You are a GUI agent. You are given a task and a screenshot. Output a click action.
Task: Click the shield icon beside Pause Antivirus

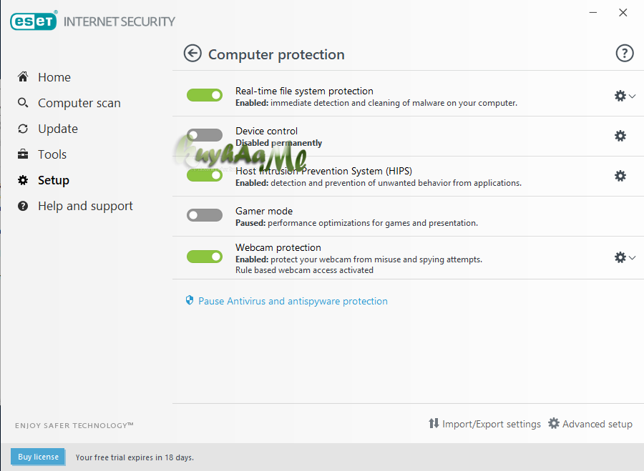click(190, 301)
